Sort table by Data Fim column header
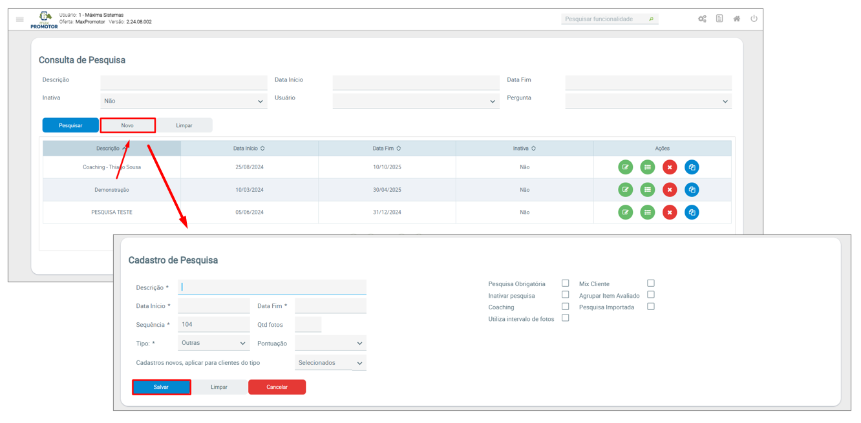This screenshot has height=423, width=861. (x=387, y=149)
